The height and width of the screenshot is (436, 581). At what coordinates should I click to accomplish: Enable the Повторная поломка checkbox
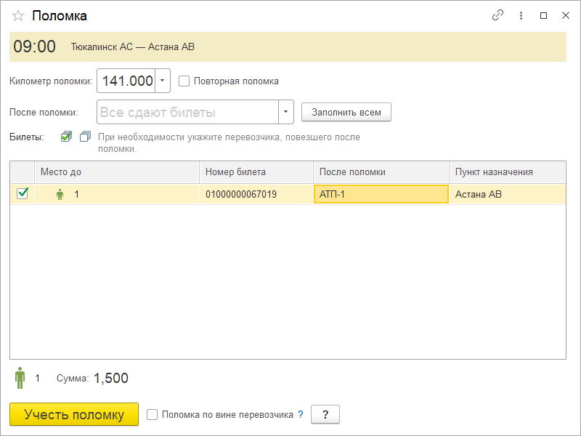point(184,81)
